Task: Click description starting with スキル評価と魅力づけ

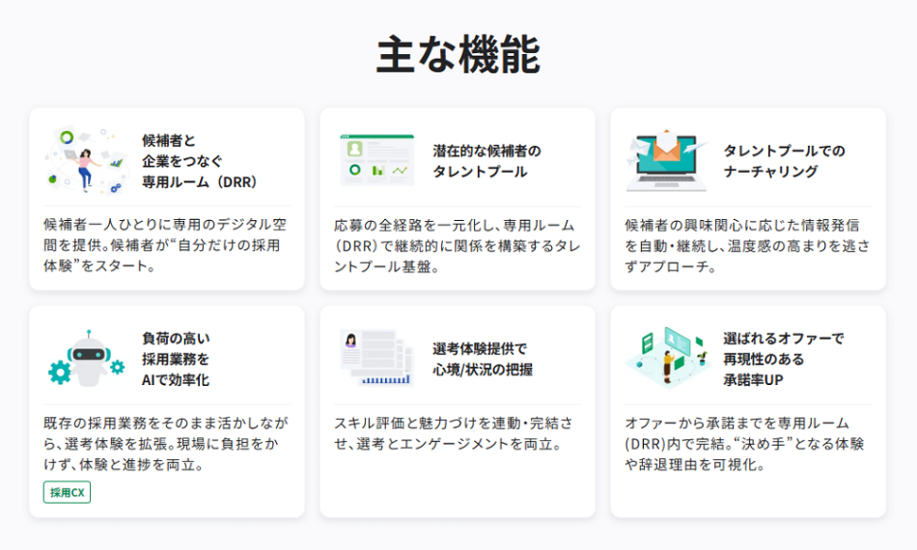Action: coord(454,433)
